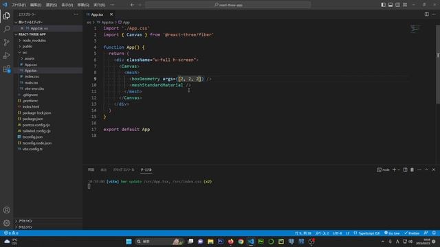This screenshot has width=440, height=247.
Task: Open the Selection menu
Action: click(x=52, y=5)
